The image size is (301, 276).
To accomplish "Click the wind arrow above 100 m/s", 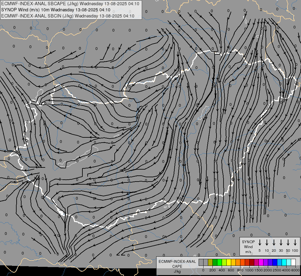I will click(x=295, y=242).
